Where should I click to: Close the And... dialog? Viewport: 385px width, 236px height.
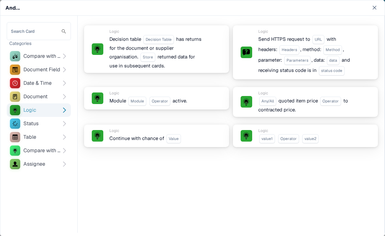(374, 8)
